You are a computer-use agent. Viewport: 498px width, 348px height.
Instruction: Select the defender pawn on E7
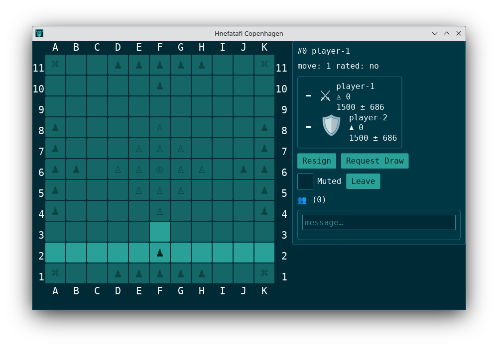[139, 149]
